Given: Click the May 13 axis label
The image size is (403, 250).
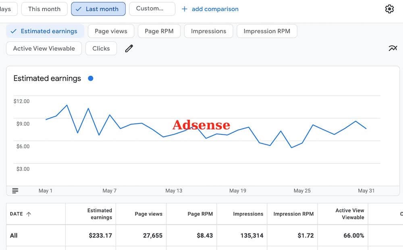Looking at the screenshot, I should click(174, 191).
